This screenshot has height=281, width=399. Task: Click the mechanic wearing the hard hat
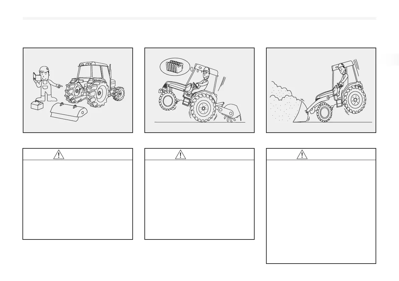tap(47, 84)
